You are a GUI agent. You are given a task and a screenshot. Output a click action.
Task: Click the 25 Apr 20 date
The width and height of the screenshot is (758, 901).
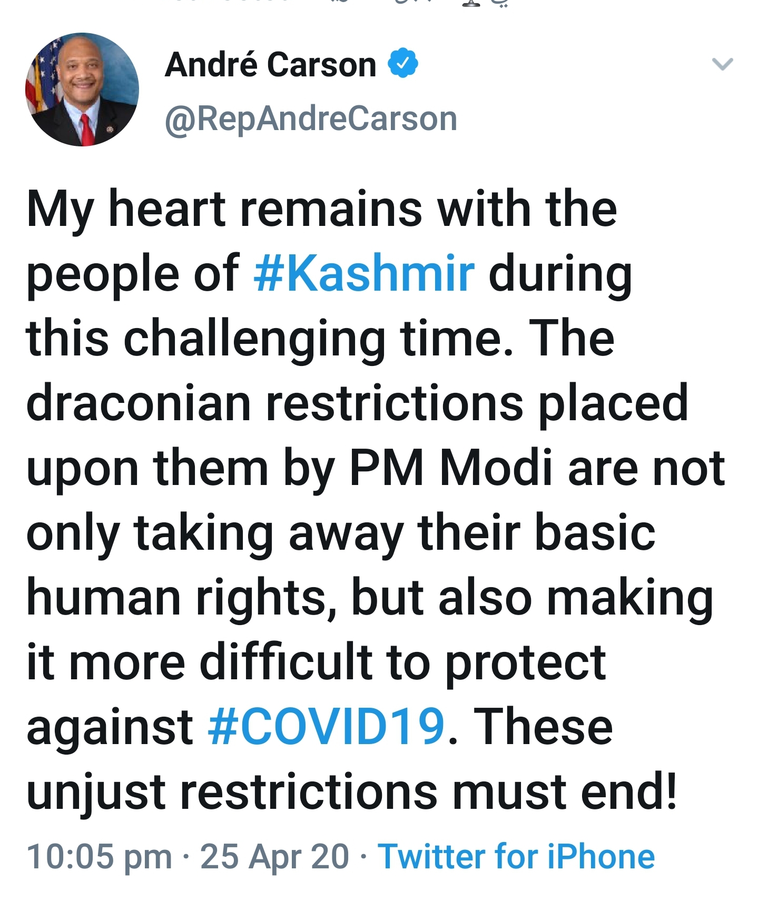[x=274, y=856]
